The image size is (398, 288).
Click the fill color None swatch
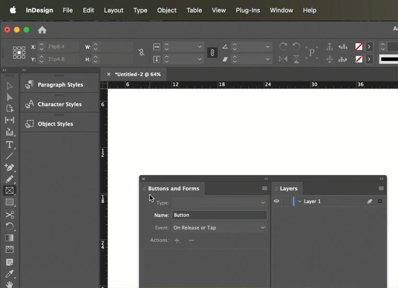coord(359,46)
